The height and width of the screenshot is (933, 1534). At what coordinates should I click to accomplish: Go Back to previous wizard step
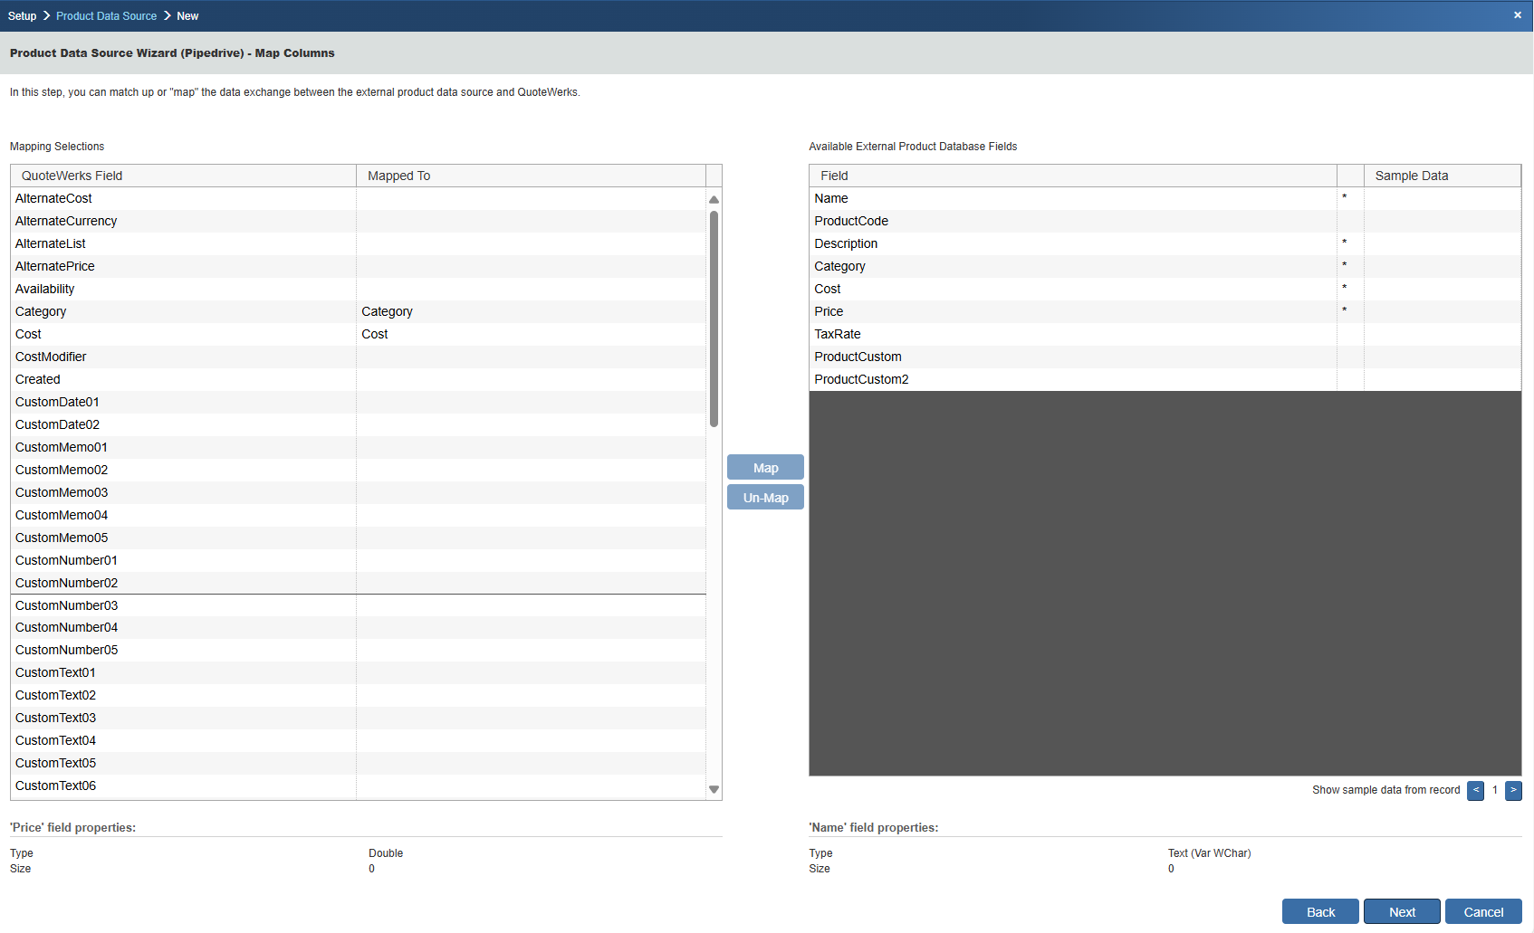[x=1319, y=911]
